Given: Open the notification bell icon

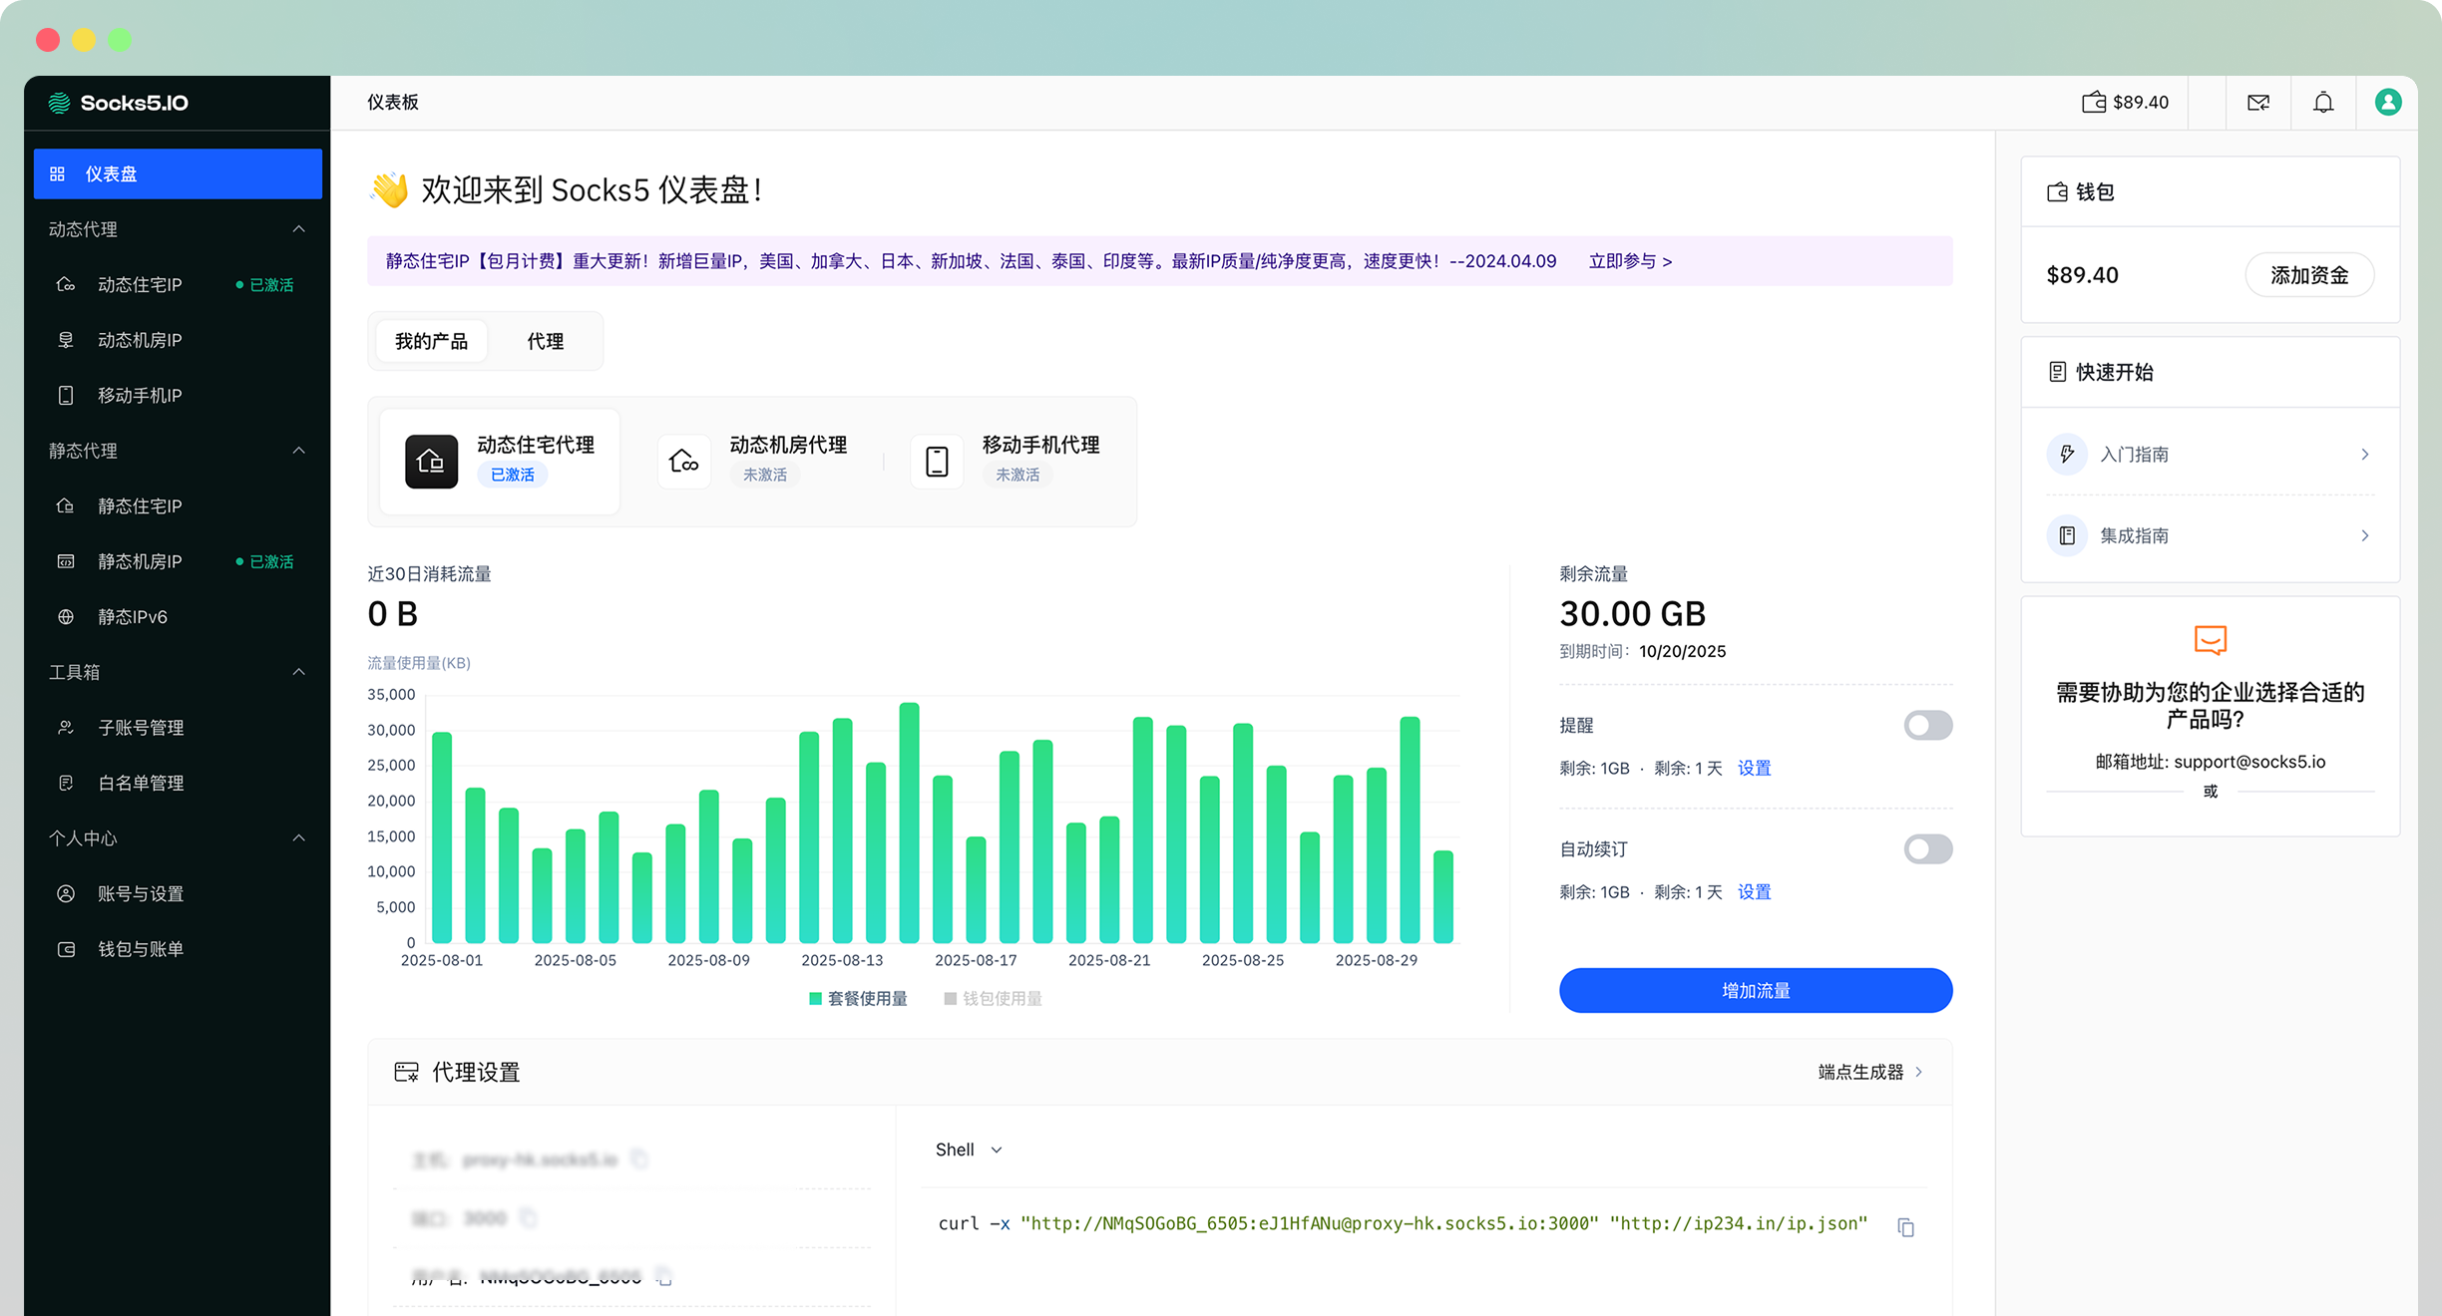Looking at the screenshot, I should (x=2323, y=103).
